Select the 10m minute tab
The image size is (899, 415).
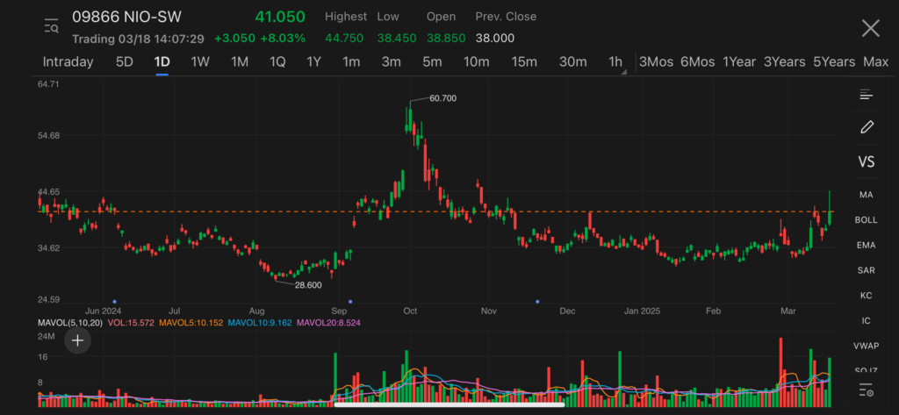(x=477, y=62)
